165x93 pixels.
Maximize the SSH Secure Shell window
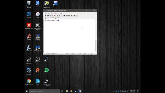point(90,10)
